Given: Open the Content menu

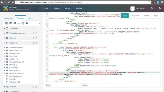Looking at the screenshot, I should click(x=46, y=8).
